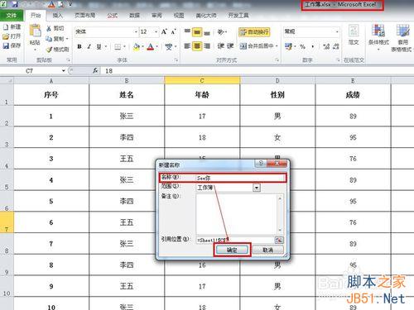Click the 打开 (Open) folder icon

pyautogui.click(x=6, y=36)
